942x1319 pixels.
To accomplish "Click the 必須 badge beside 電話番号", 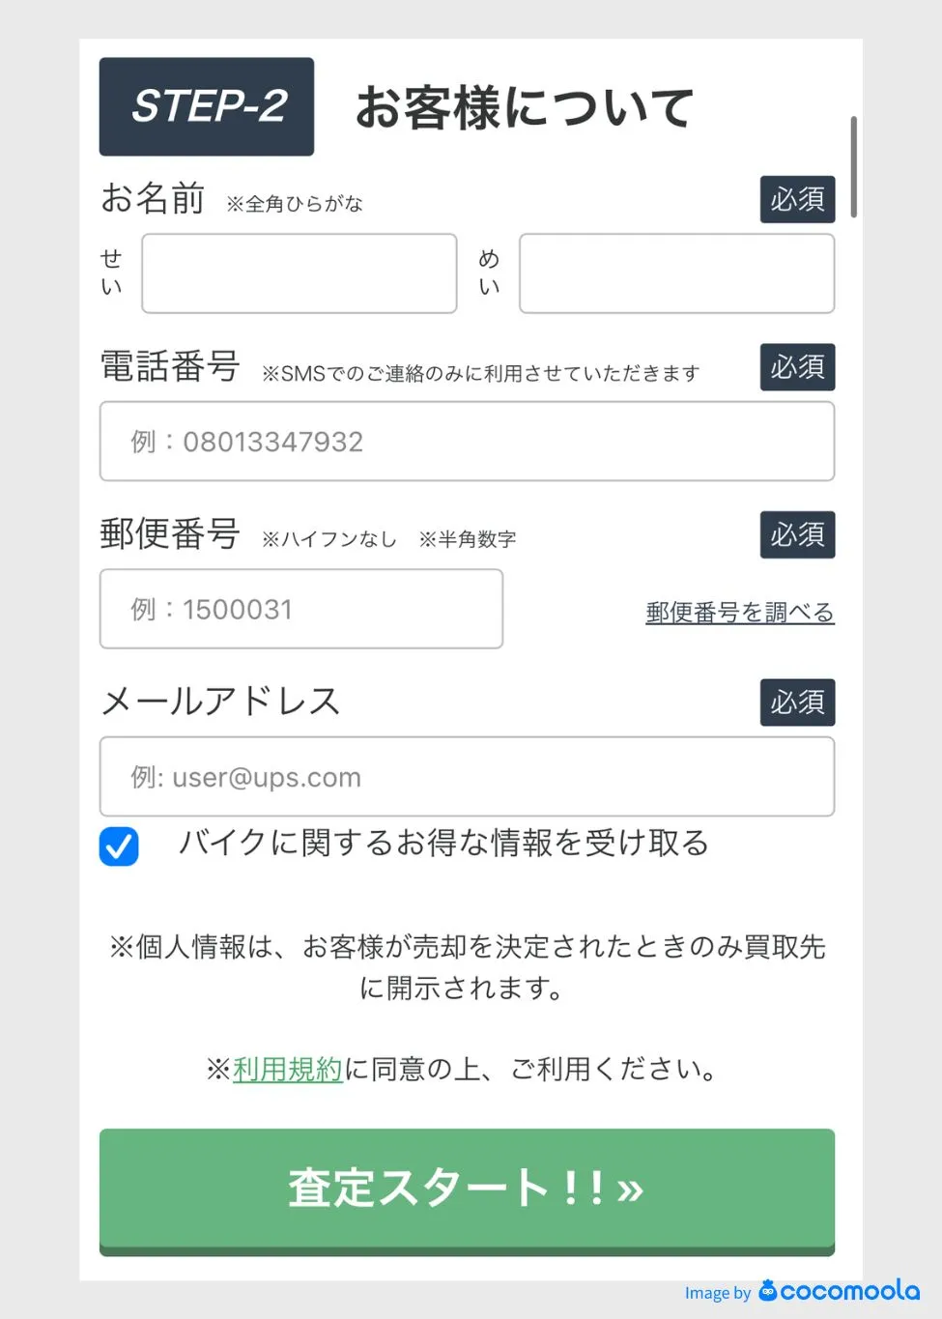I will tap(797, 367).
